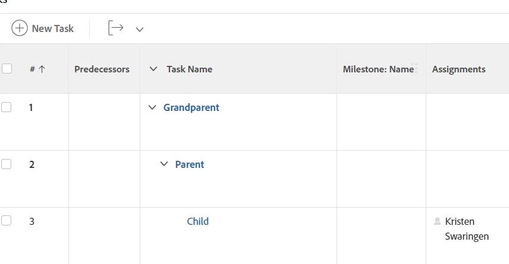This screenshot has width=509, height=264.
Task: Check the box for task row 2
Action: 7,164
